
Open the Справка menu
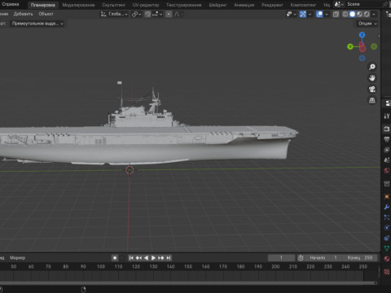click(11, 4)
